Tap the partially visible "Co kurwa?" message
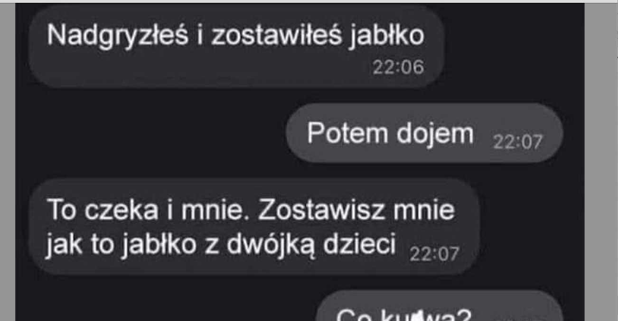 tap(439, 308)
